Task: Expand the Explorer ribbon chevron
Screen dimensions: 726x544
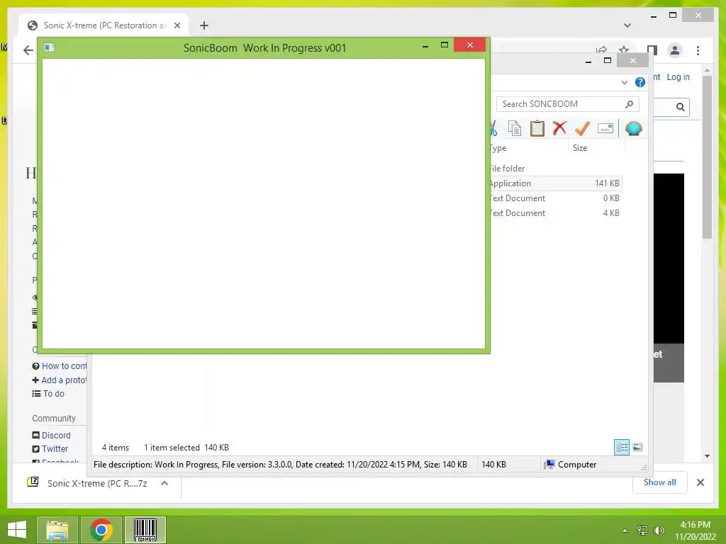Action: tap(624, 82)
